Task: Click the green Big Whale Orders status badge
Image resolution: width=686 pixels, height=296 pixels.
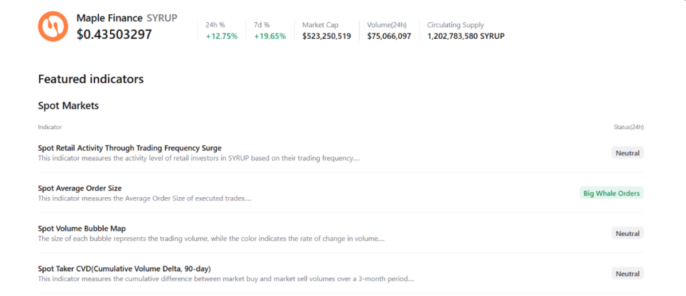Action: (611, 193)
